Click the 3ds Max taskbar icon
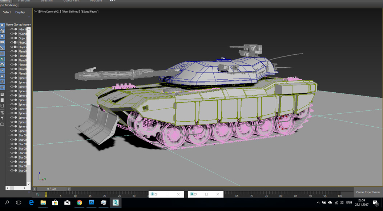 pos(115,202)
